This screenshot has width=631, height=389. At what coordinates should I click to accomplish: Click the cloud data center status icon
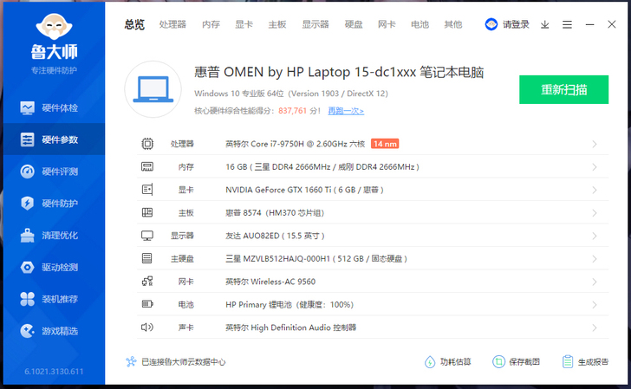[x=131, y=361]
